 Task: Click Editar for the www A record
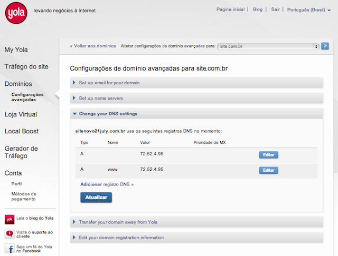(x=268, y=170)
